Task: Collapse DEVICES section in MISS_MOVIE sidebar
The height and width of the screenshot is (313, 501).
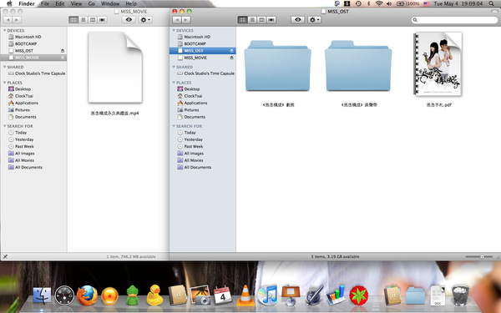Action: pos(5,31)
